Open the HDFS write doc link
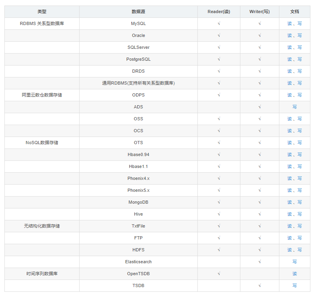 point(300,250)
